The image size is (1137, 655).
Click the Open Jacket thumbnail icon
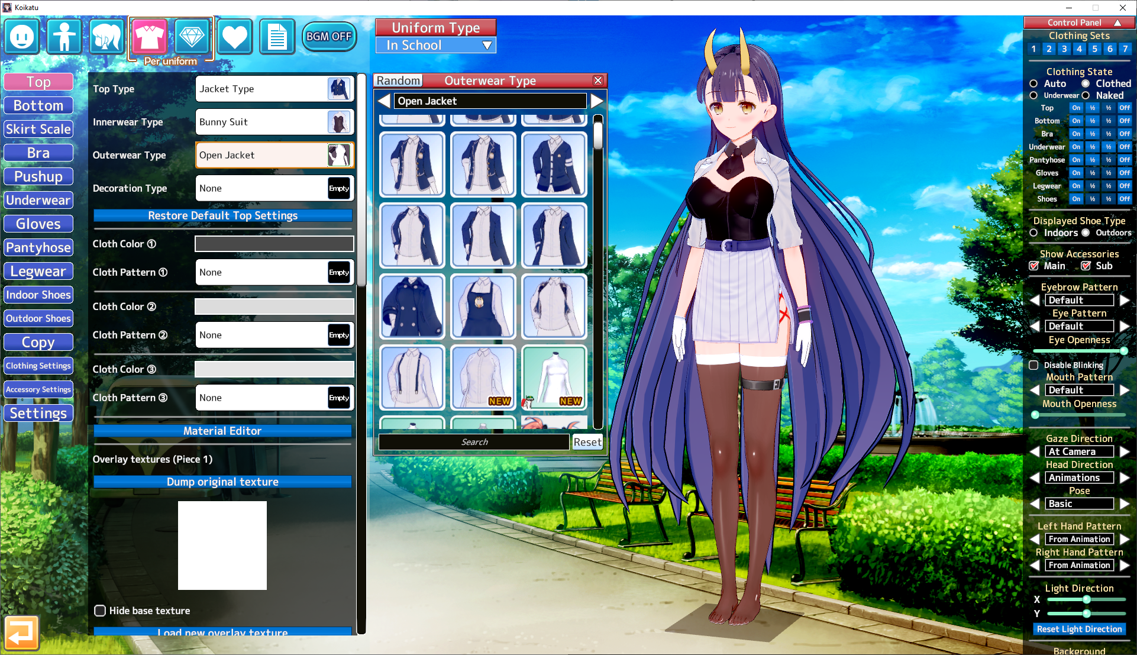coord(339,155)
